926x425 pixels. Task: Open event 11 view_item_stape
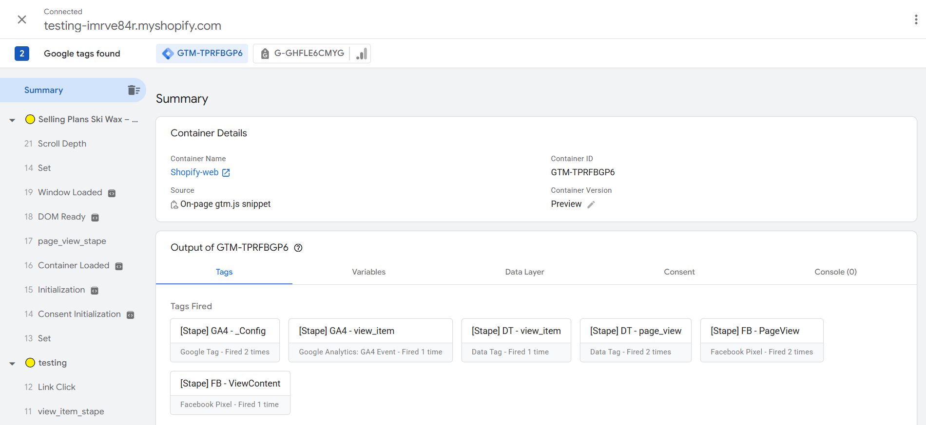pos(64,411)
